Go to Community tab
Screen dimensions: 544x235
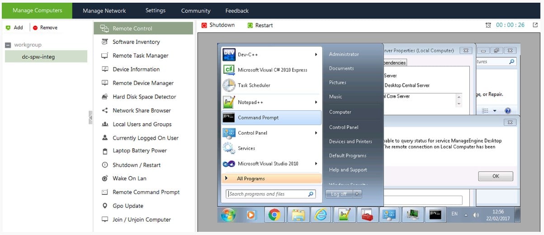(196, 11)
